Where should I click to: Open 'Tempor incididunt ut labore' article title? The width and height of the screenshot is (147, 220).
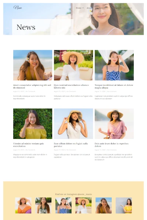pos(114,86)
